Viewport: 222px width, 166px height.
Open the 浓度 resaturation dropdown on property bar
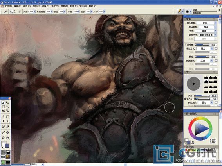click(79, 12)
